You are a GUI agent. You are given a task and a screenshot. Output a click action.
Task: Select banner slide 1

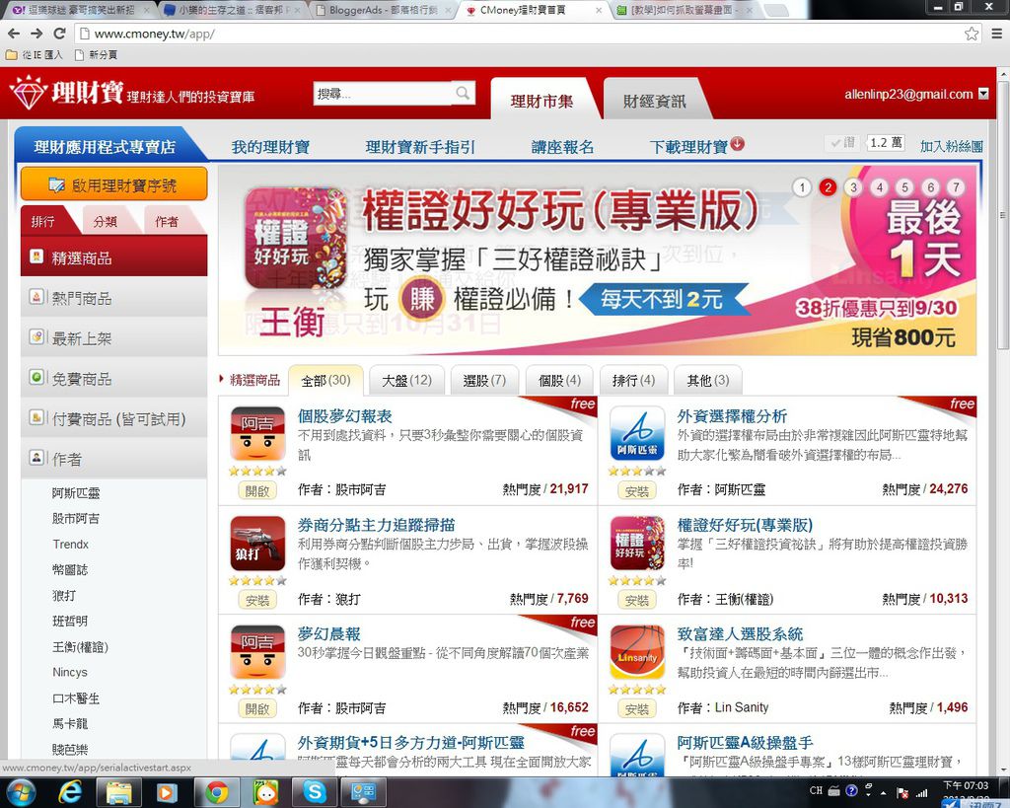[802, 187]
